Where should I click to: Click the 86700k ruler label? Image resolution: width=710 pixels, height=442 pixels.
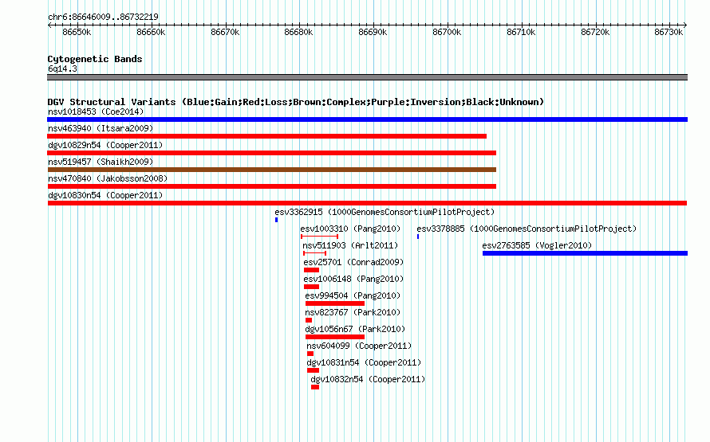point(447,32)
